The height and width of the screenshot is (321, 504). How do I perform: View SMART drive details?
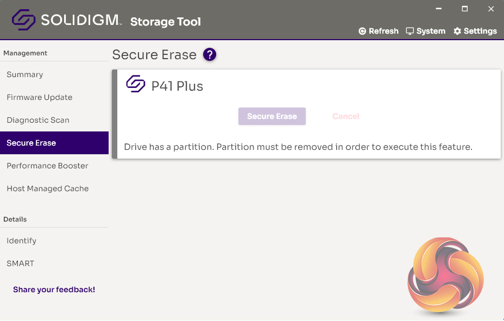21,263
